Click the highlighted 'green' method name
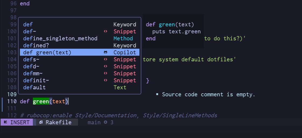The image size is (302, 138). [x=41, y=101]
